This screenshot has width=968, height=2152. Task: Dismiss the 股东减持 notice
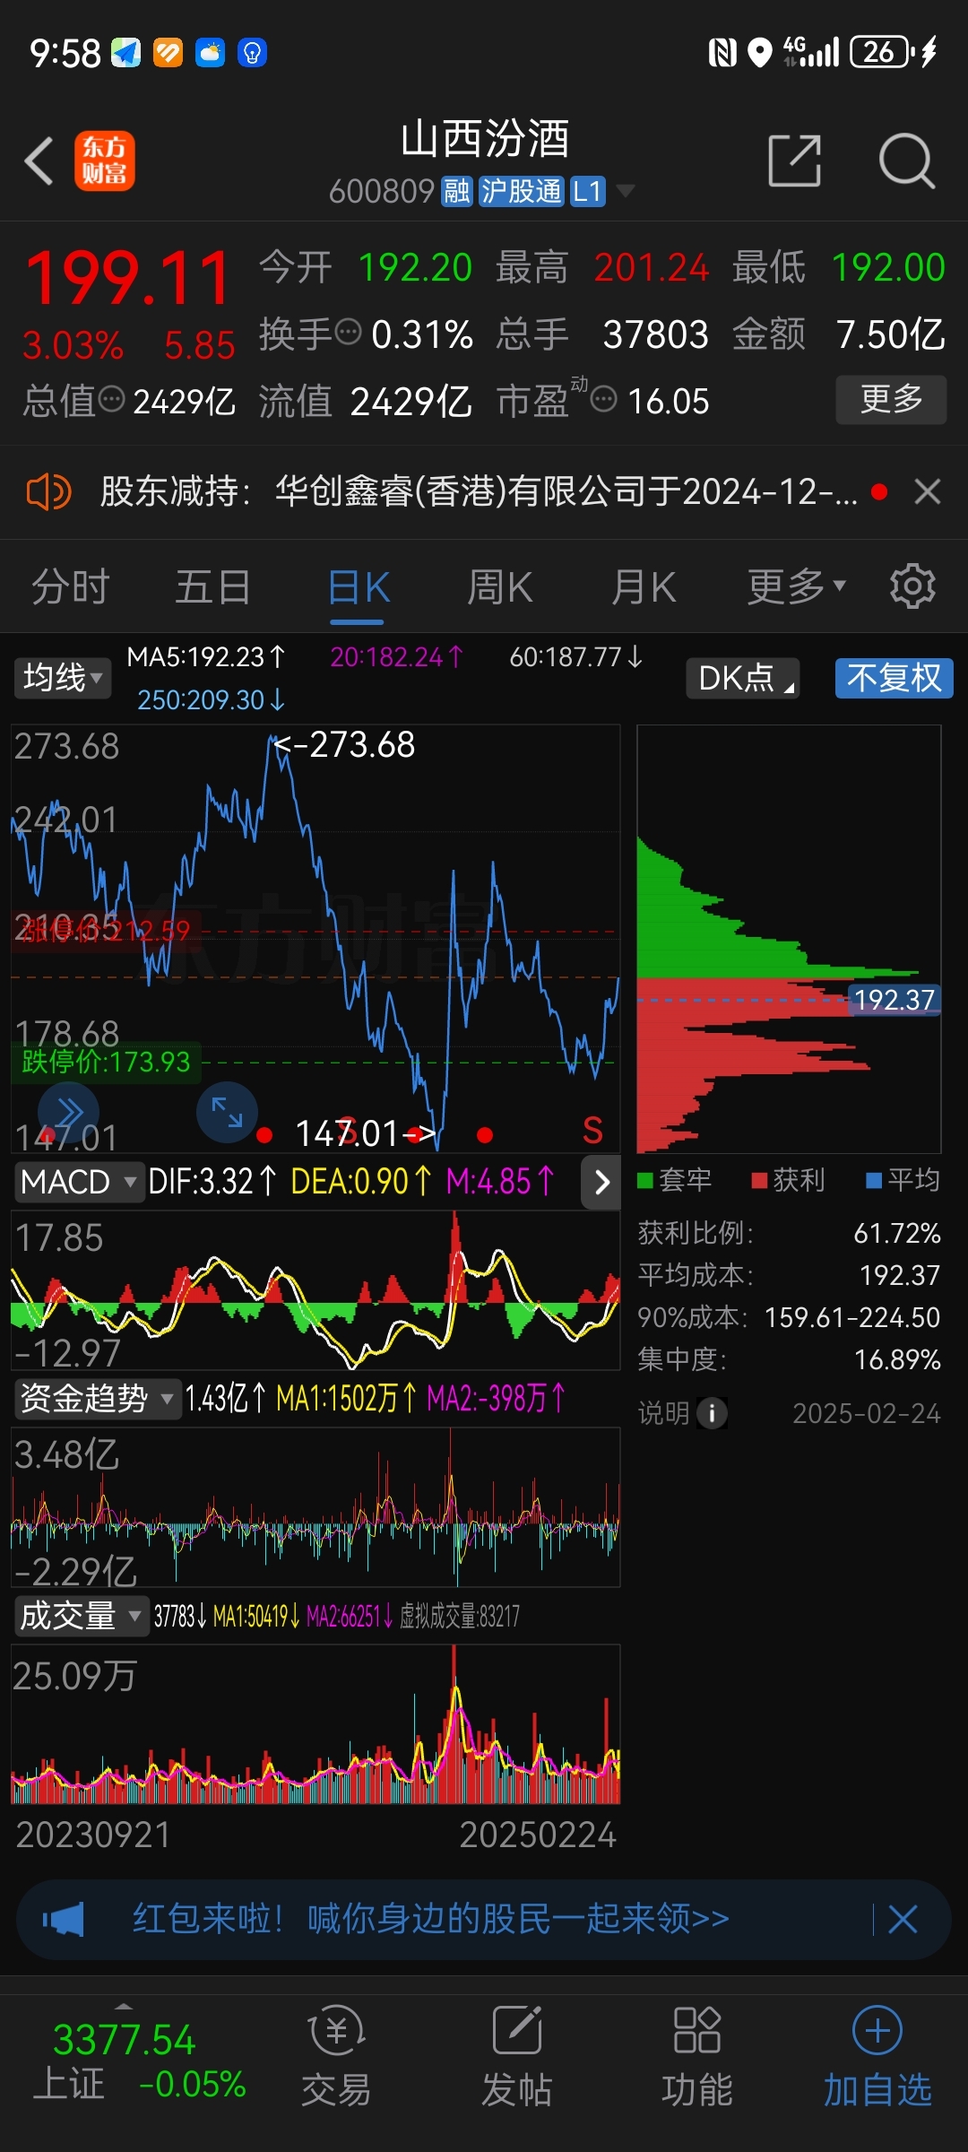click(928, 491)
